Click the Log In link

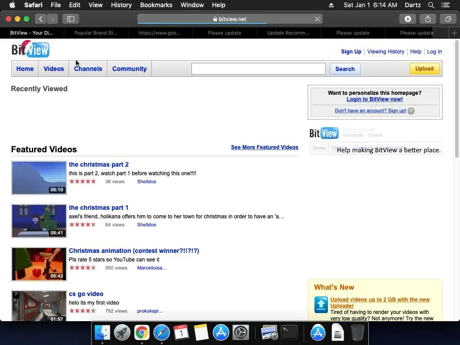tap(434, 52)
